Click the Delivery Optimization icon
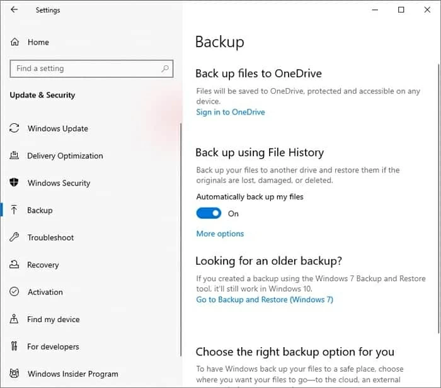441x388 pixels. point(14,156)
